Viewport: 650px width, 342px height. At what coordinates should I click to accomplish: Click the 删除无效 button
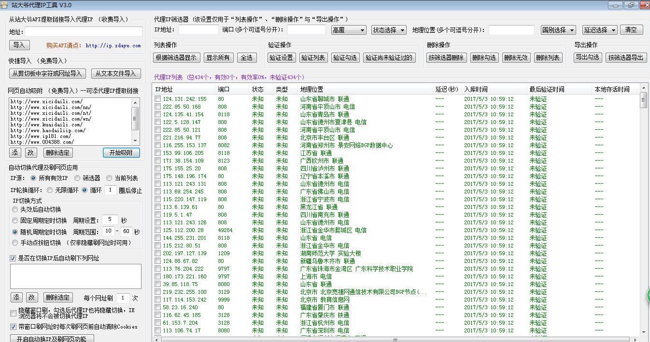[x=516, y=57]
